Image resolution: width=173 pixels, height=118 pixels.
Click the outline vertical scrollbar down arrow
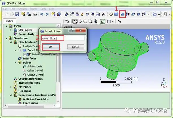coord(58,102)
